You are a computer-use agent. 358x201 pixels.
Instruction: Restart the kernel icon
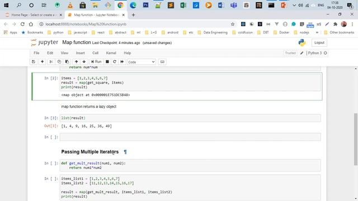click(115, 62)
